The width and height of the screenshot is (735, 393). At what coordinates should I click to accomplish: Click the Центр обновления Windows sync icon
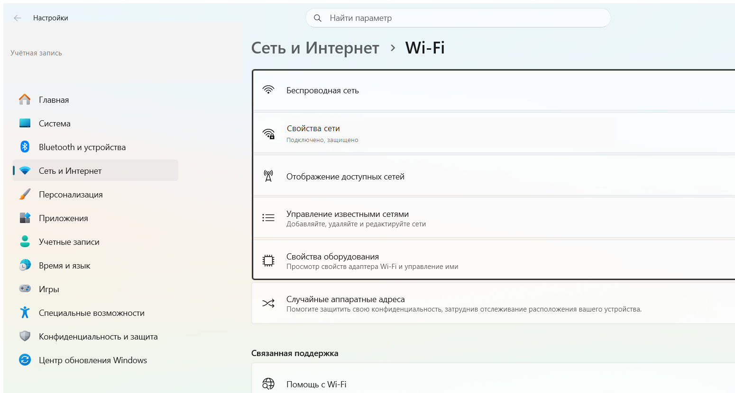pyautogui.click(x=25, y=360)
